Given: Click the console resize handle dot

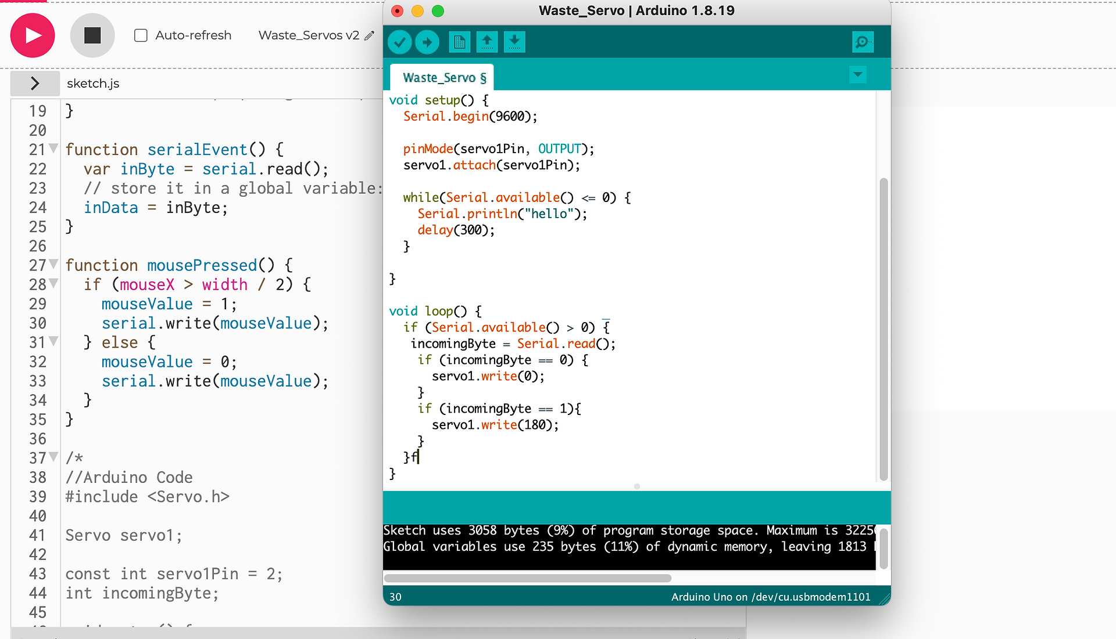Looking at the screenshot, I should point(637,486).
